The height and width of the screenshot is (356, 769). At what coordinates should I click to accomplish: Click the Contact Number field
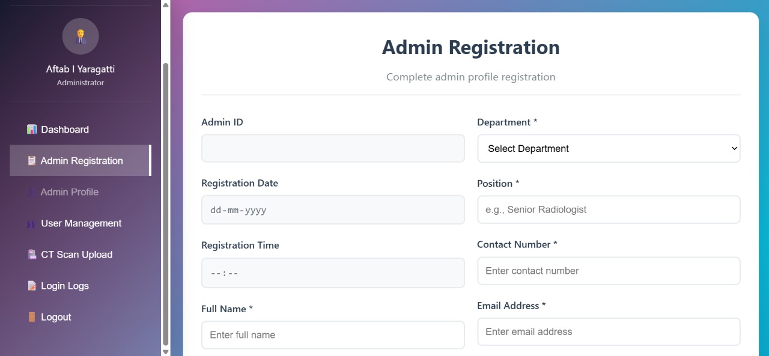(609, 271)
